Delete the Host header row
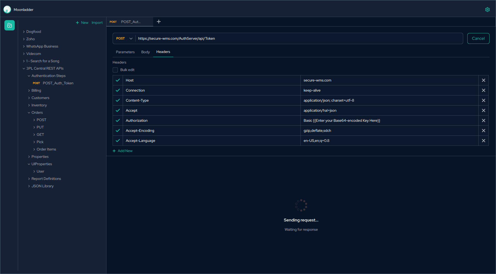Viewport: 496px width, 274px height. pos(484,80)
